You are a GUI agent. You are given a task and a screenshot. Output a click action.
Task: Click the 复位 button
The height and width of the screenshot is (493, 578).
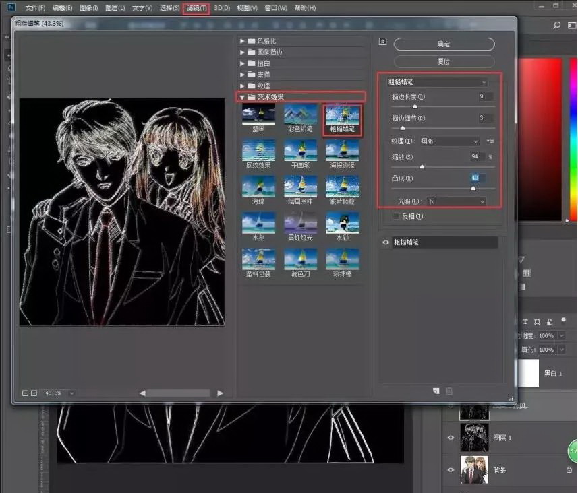(x=444, y=61)
